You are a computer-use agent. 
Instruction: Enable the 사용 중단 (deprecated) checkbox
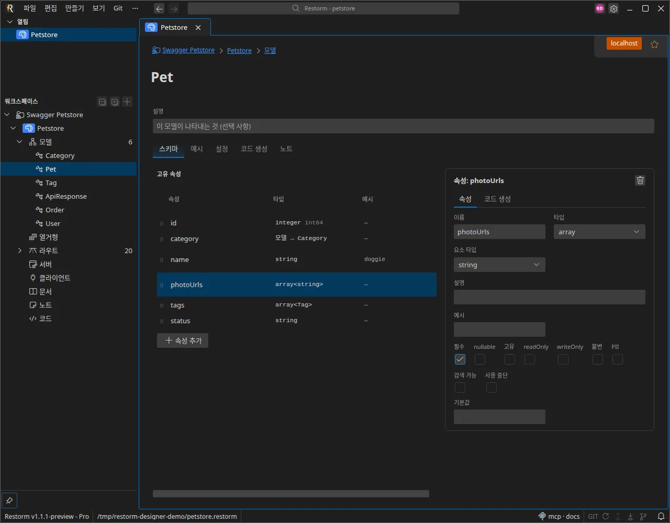(492, 388)
